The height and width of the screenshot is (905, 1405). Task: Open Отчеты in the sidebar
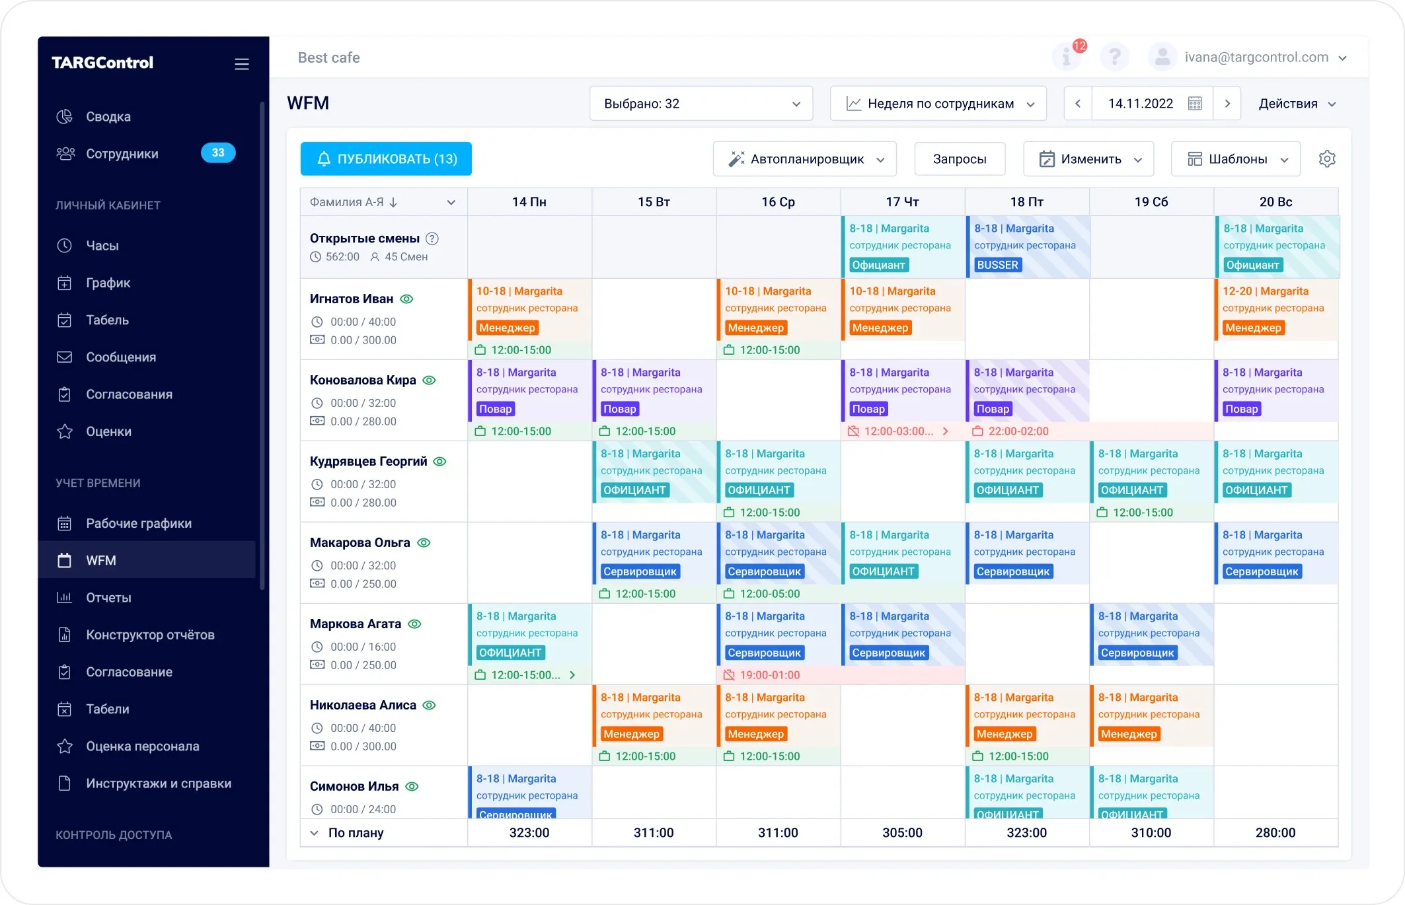click(x=108, y=598)
